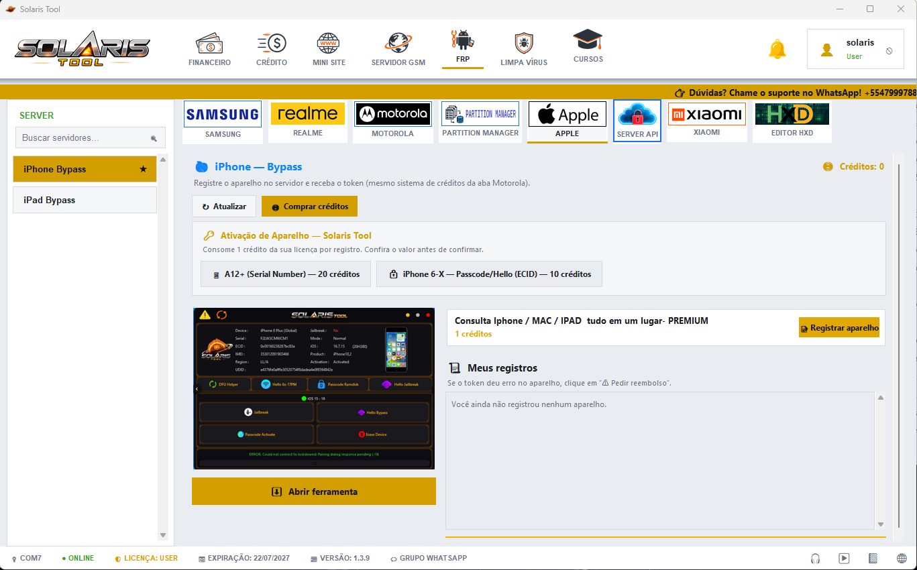917x570 pixels.
Task: Click the Meus registros list icon
Action: click(x=455, y=367)
